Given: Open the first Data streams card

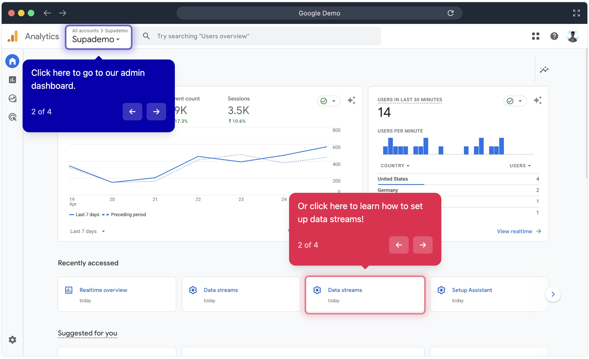Looking at the screenshot, I should 241,294.
